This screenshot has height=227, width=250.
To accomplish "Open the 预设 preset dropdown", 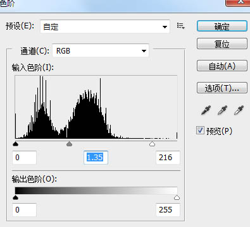I will click(x=105, y=26).
